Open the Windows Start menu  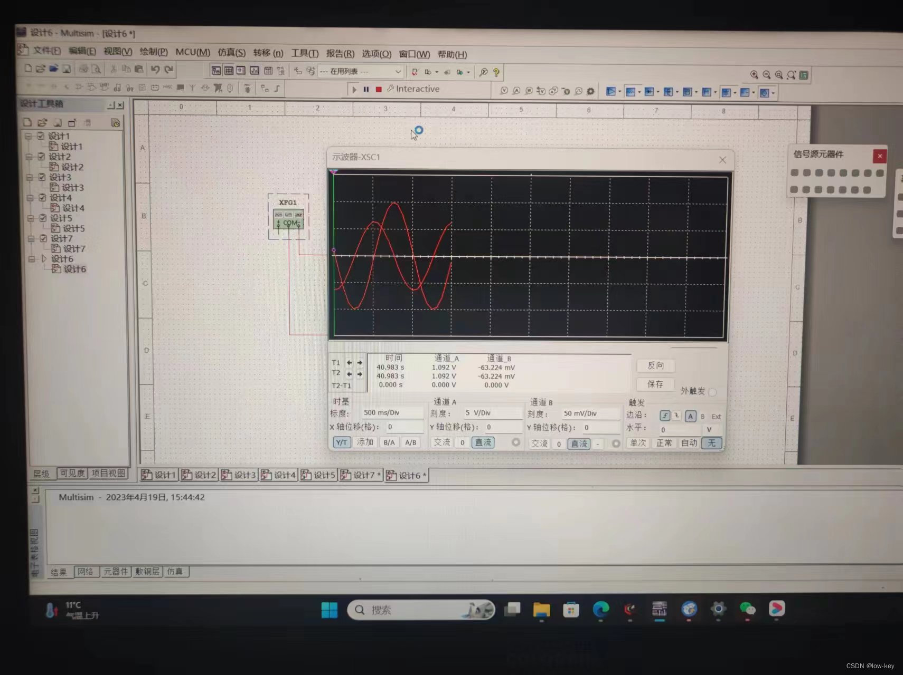[329, 610]
